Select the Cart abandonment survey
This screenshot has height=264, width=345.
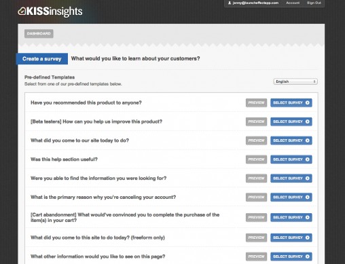point(291,217)
